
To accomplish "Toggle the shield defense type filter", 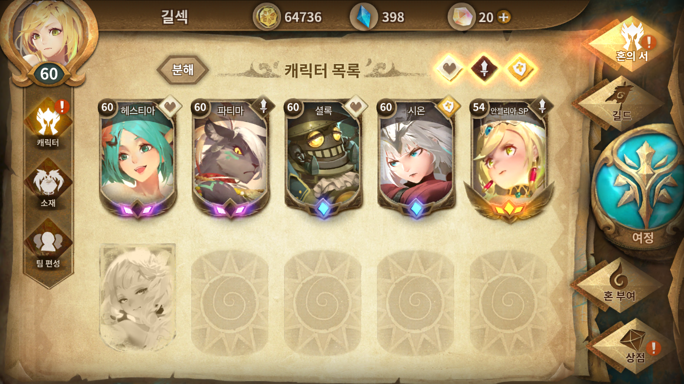I will click(521, 68).
